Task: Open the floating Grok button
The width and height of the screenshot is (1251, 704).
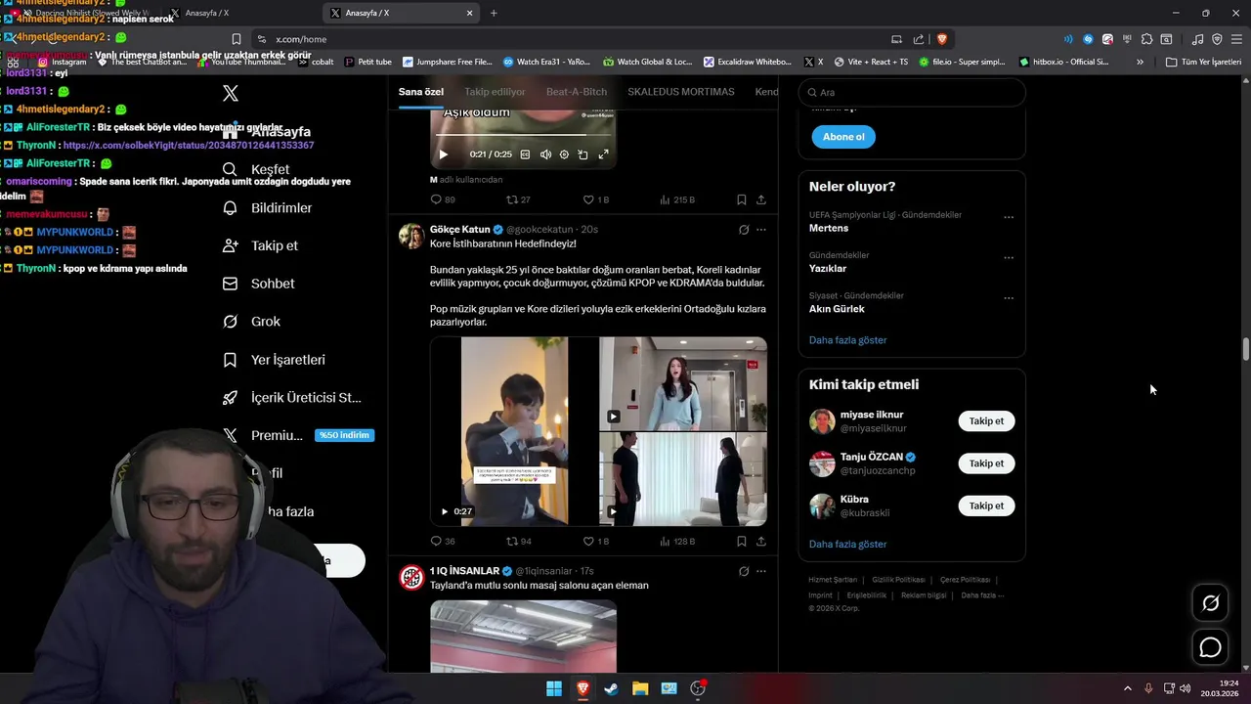Action: [x=1210, y=603]
